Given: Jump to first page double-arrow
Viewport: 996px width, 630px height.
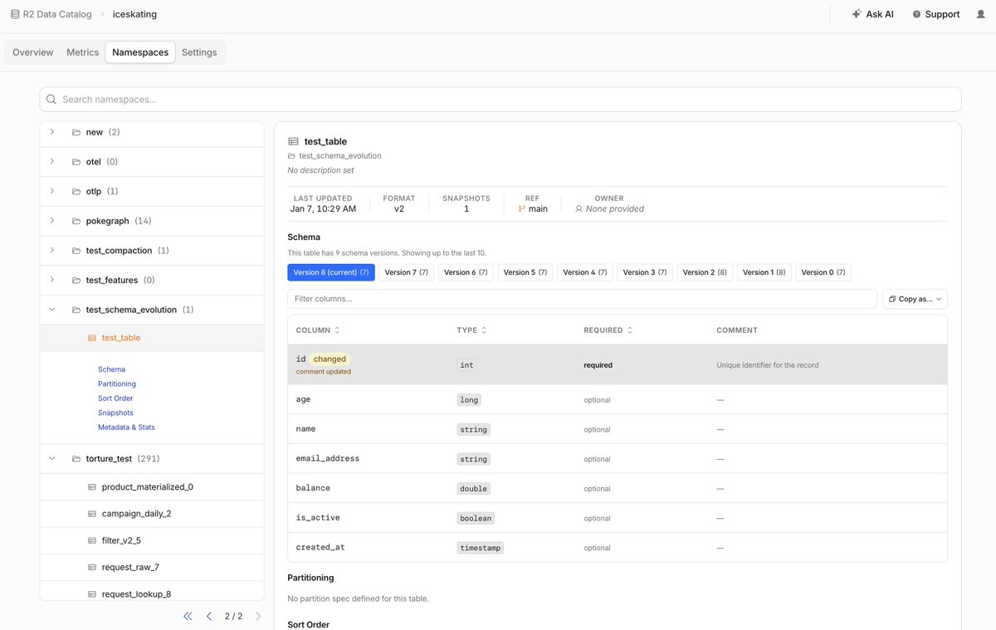Looking at the screenshot, I should pyautogui.click(x=188, y=616).
